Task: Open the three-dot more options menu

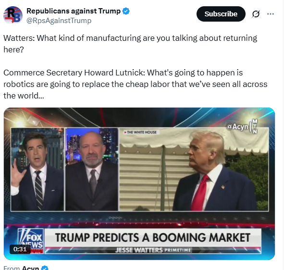Action: click(x=271, y=14)
